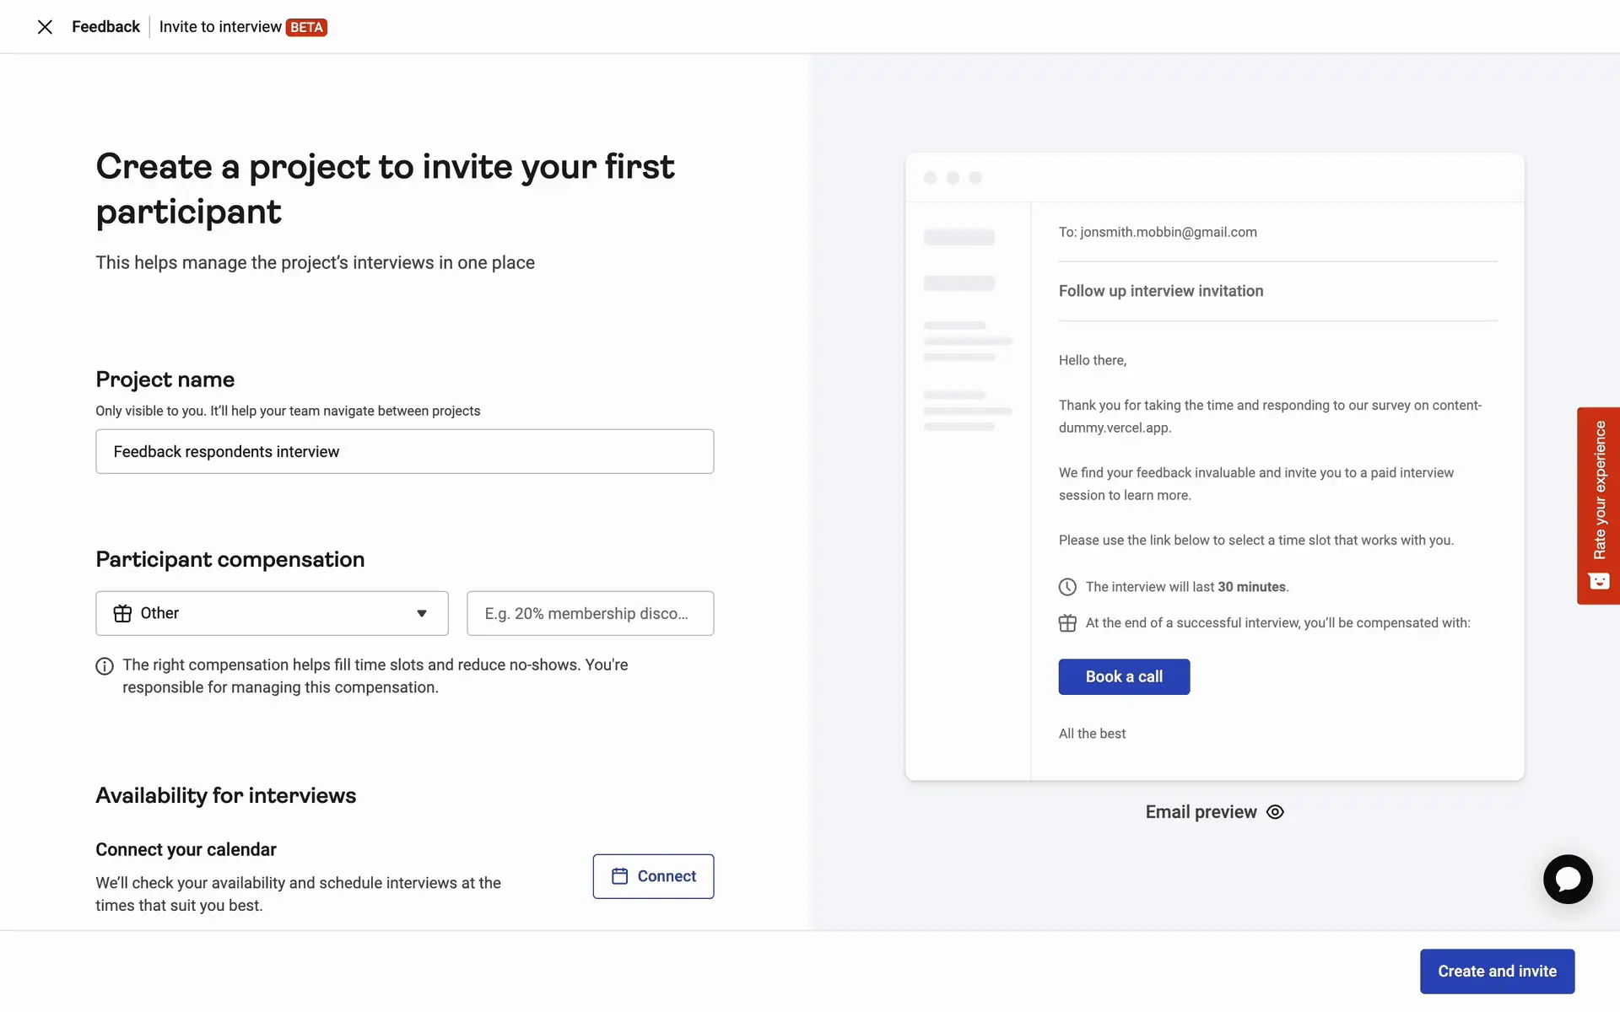Click the Feedback breadcrumb label
Image resolution: width=1620 pixels, height=1012 pixels.
106,27
